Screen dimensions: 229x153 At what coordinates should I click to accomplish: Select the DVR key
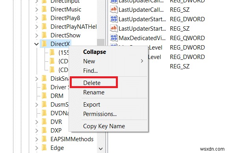coord(56,122)
